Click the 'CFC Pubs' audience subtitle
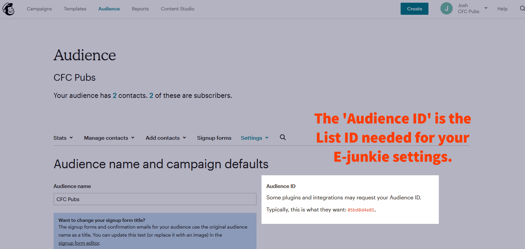 [74, 78]
